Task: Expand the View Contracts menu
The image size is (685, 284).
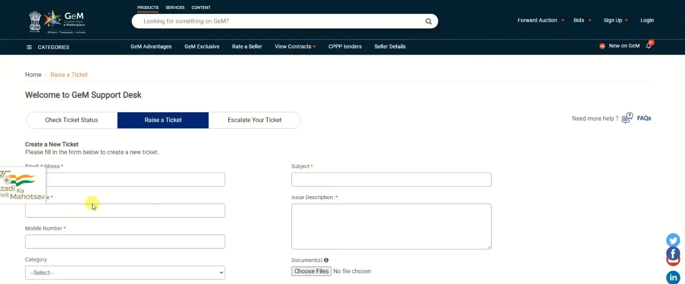Action: click(295, 46)
